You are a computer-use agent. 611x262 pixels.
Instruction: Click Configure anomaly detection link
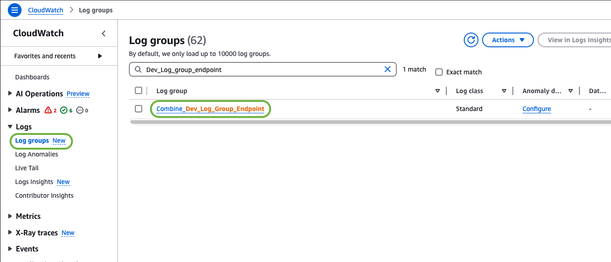tap(537, 109)
